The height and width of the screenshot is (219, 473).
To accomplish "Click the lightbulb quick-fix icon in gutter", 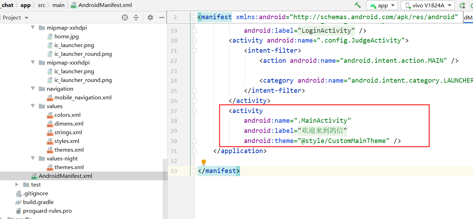I will [x=203, y=161].
